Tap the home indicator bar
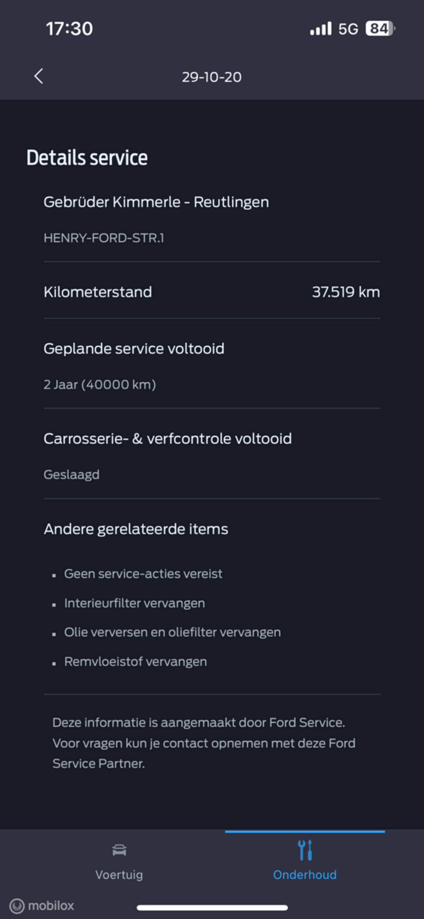The image size is (424, 919). (x=212, y=907)
